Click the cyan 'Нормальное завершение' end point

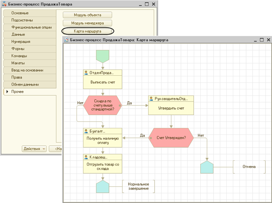pos(103,186)
